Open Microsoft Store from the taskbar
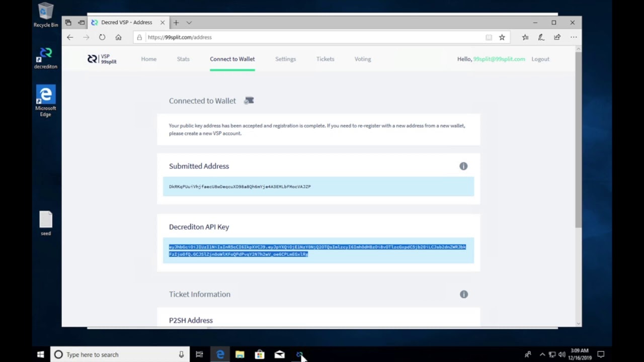Viewport: 644px width, 362px height. pos(260,354)
